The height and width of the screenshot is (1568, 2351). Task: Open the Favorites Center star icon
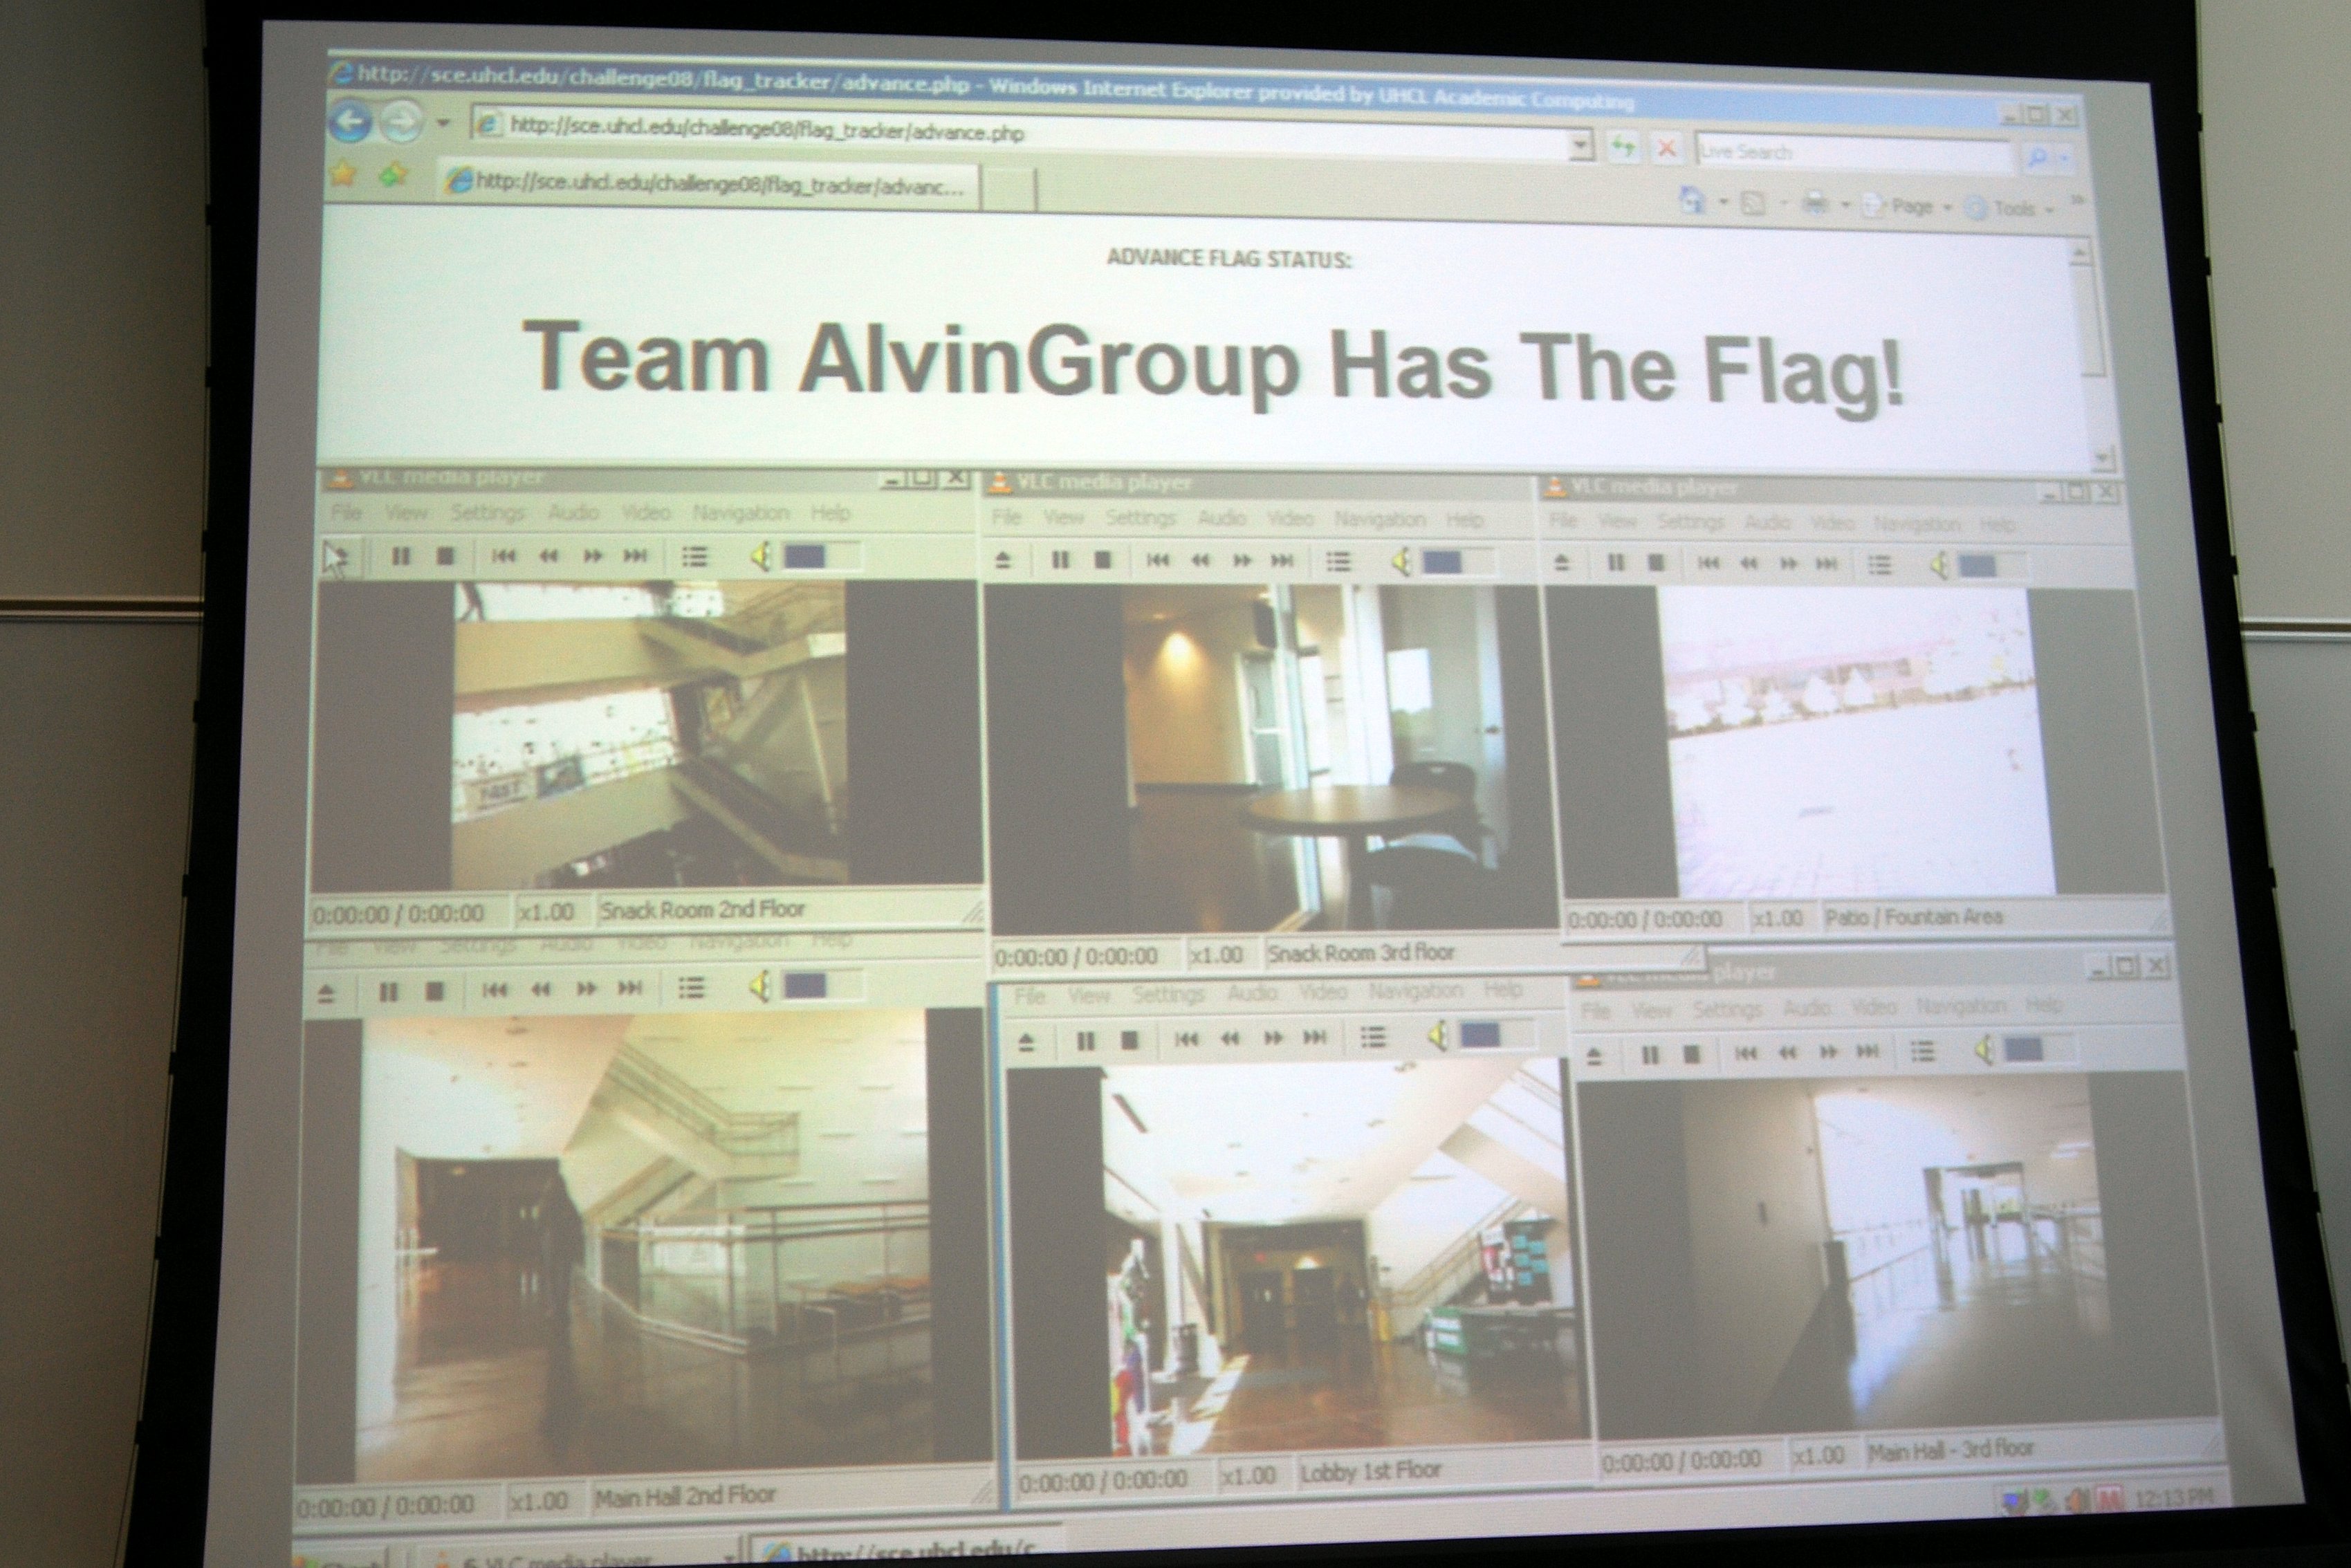tap(343, 175)
